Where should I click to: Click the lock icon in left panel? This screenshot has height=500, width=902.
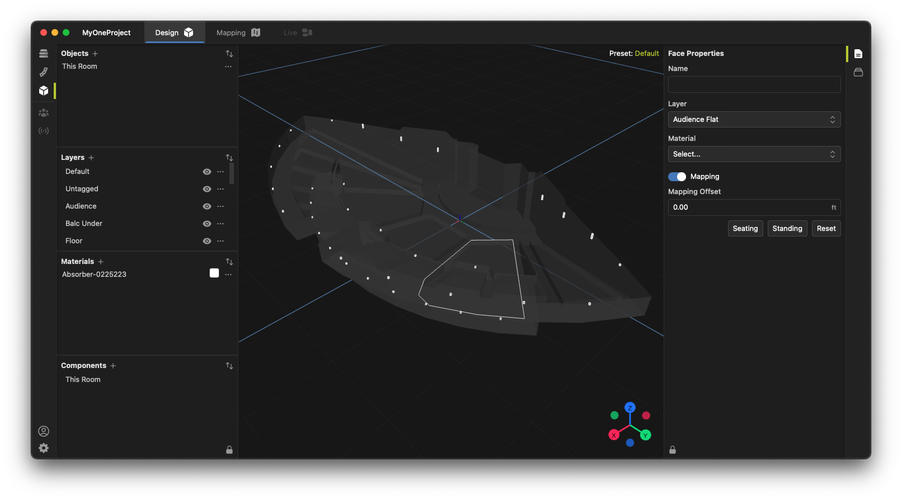tap(229, 450)
